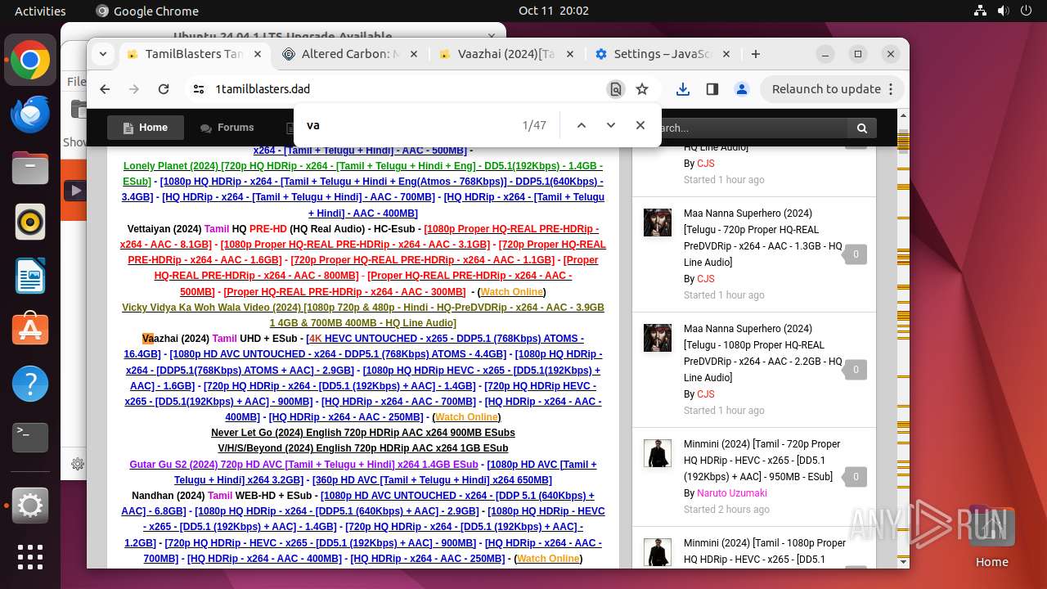Click the page vertical scrollbar
The width and height of the screenshot is (1047, 589).
[903, 142]
